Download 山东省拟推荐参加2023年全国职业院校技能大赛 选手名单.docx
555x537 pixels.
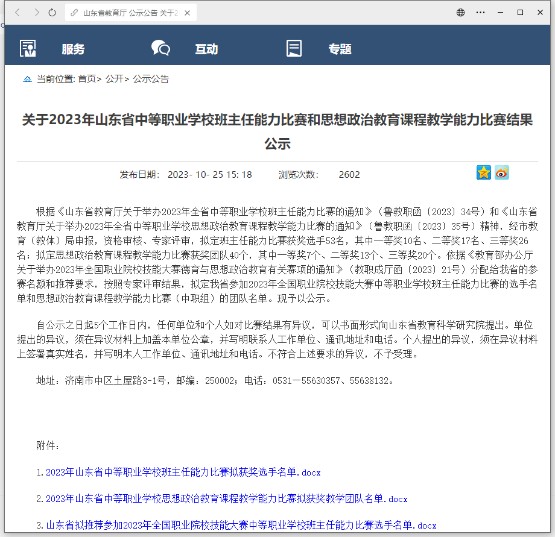241,526
